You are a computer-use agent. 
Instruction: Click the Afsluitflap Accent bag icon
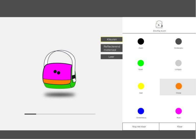point(159,25)
